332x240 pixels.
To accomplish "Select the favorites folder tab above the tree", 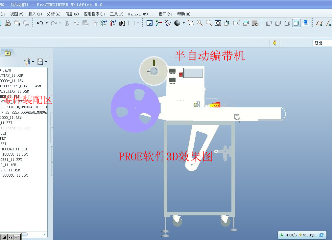I will click(x=8, y=53).
